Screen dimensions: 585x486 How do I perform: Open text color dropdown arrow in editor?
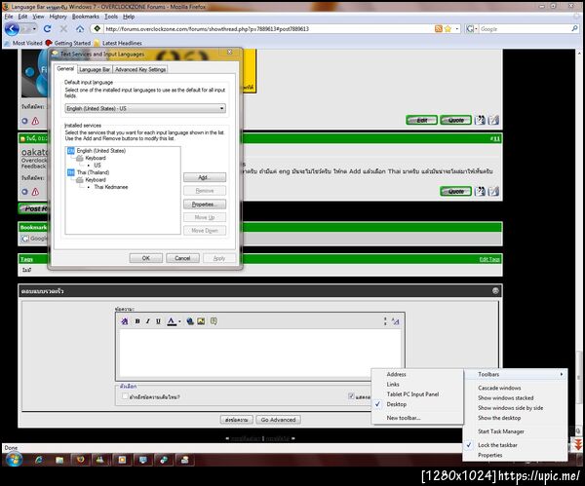[179, 321]
